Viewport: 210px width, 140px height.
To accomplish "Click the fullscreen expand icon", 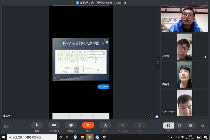I will [x=152, y=116].
